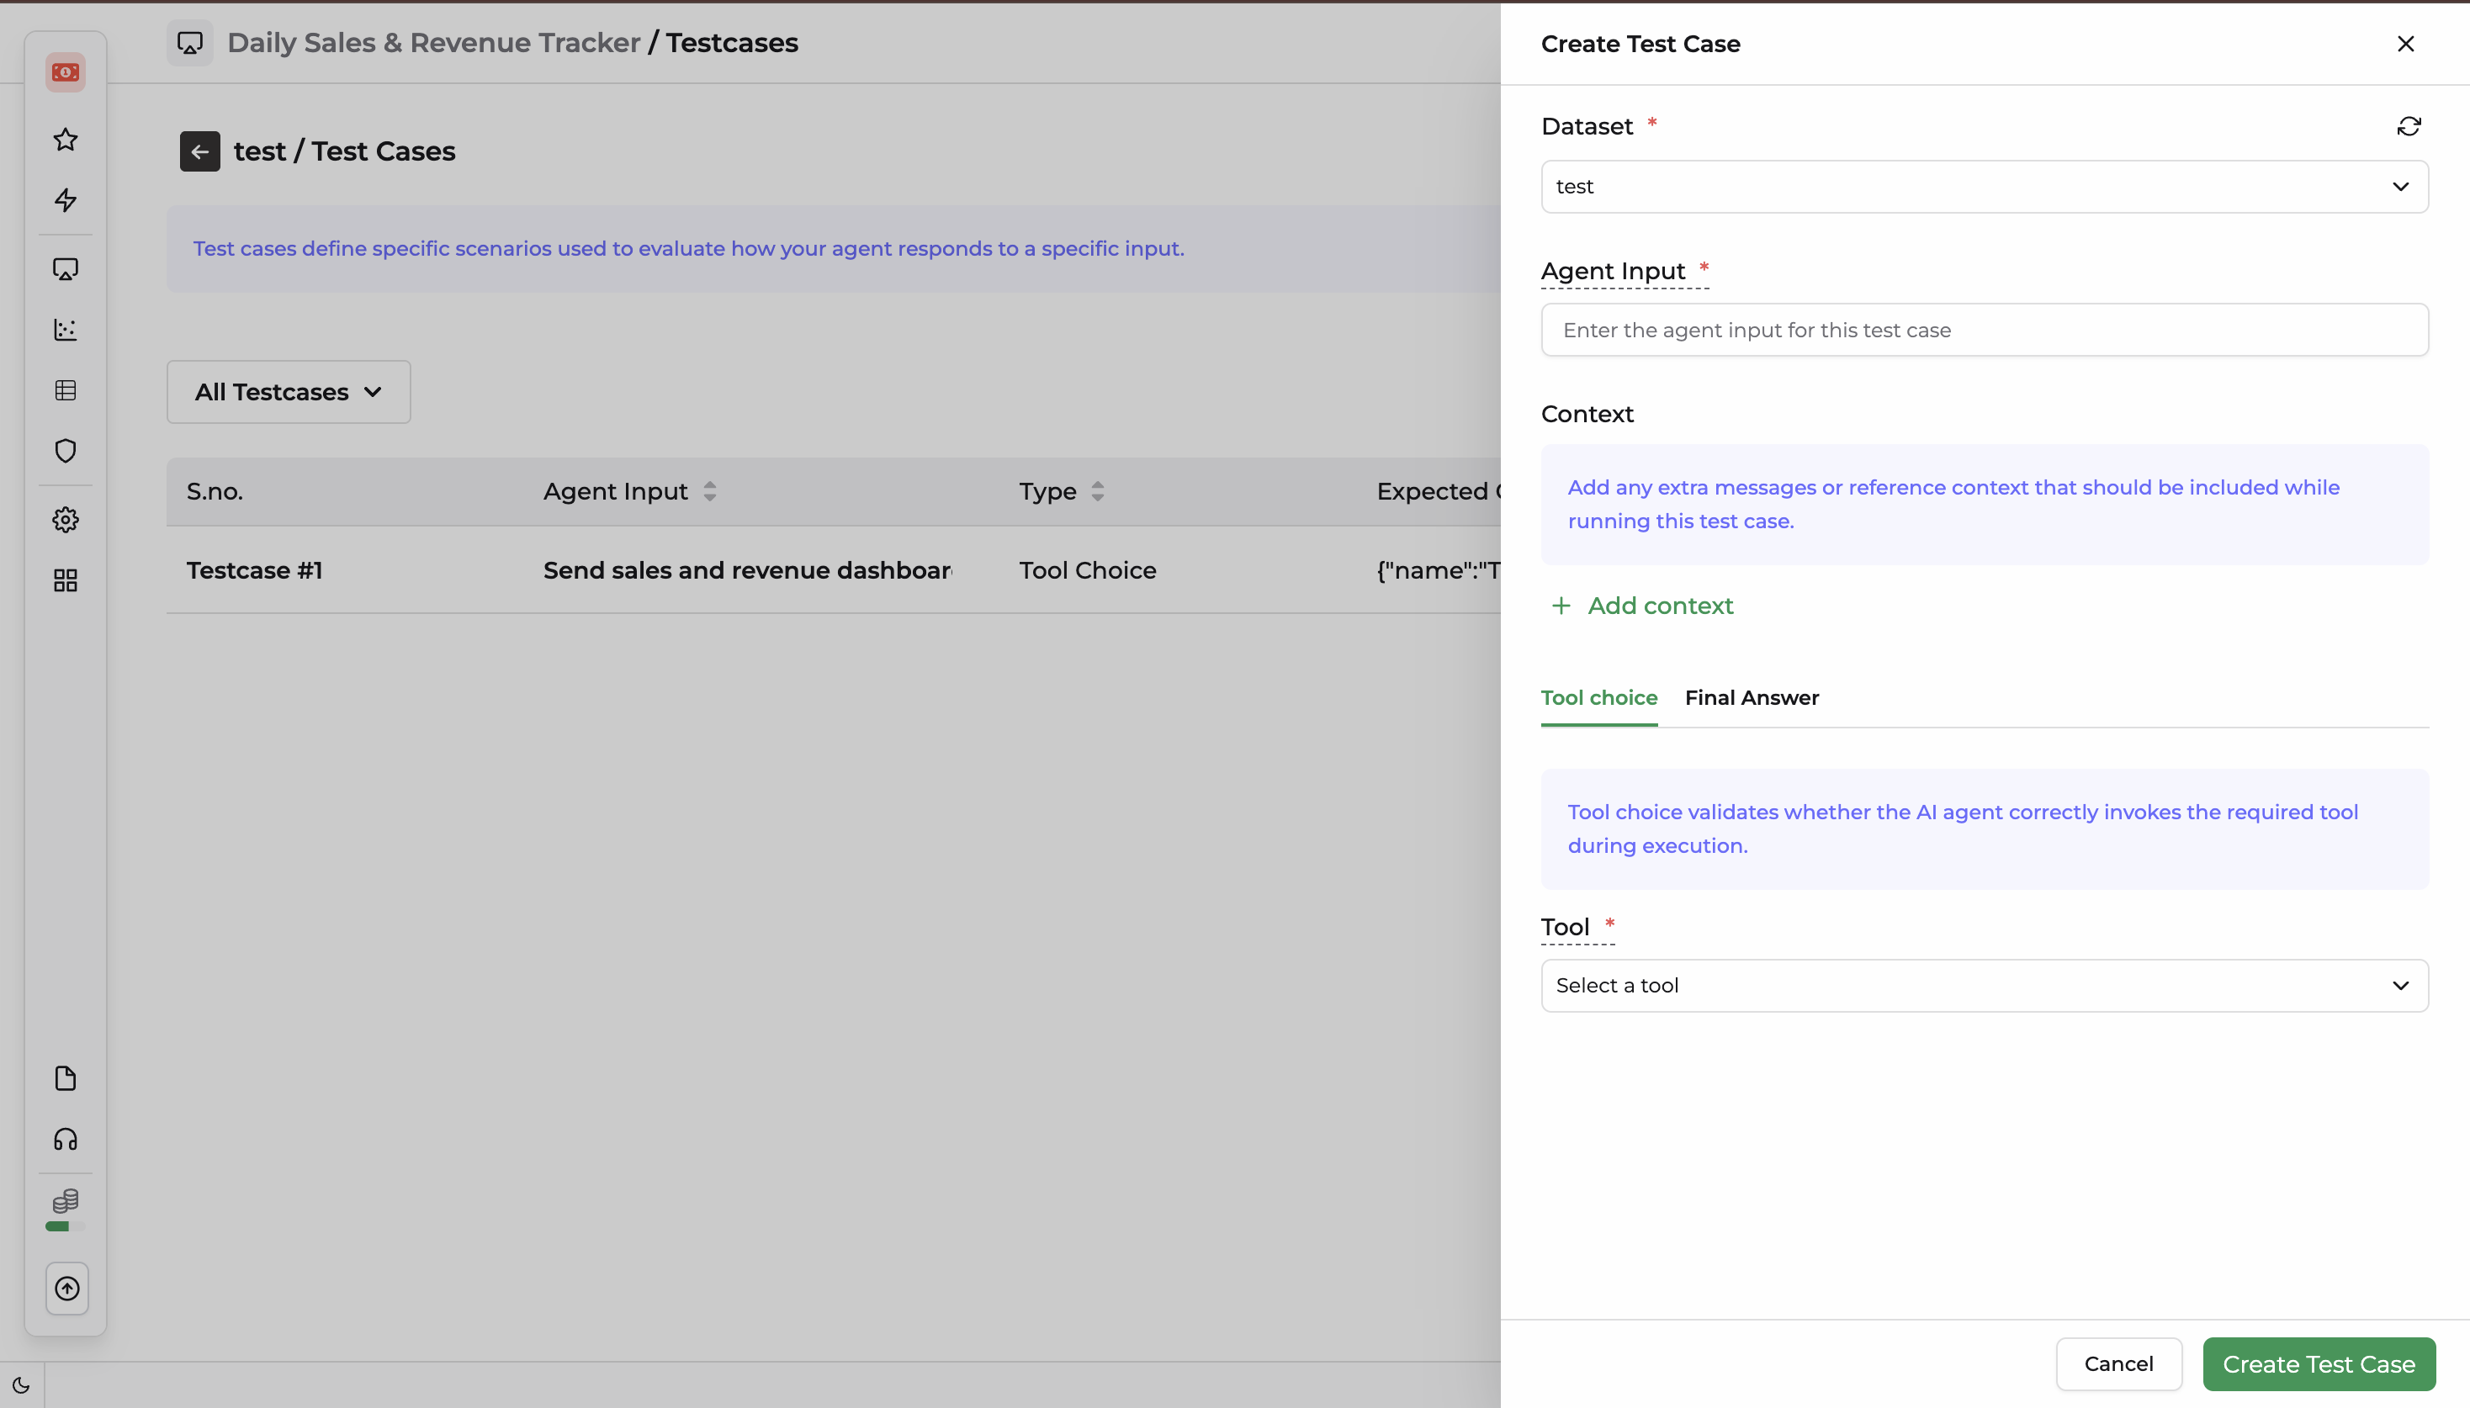Click the Expected column header
2470x1408 pixels.
(x=1438, y=491)
